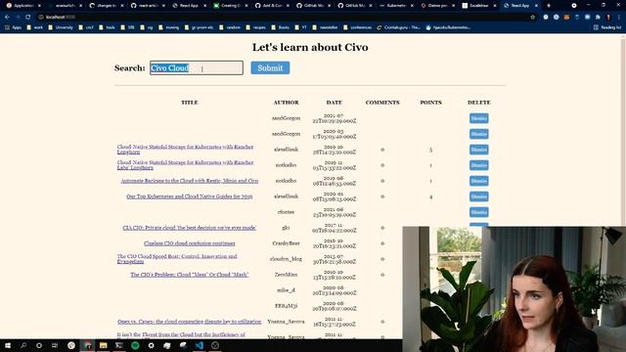The image size is (626, 352).
Task: Switch to Visual Studio Code in the taskbar
Action: (x=200, y=345)
